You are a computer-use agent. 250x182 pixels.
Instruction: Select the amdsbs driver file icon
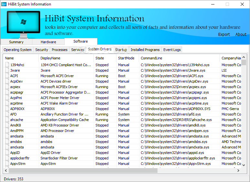(7, 142)
